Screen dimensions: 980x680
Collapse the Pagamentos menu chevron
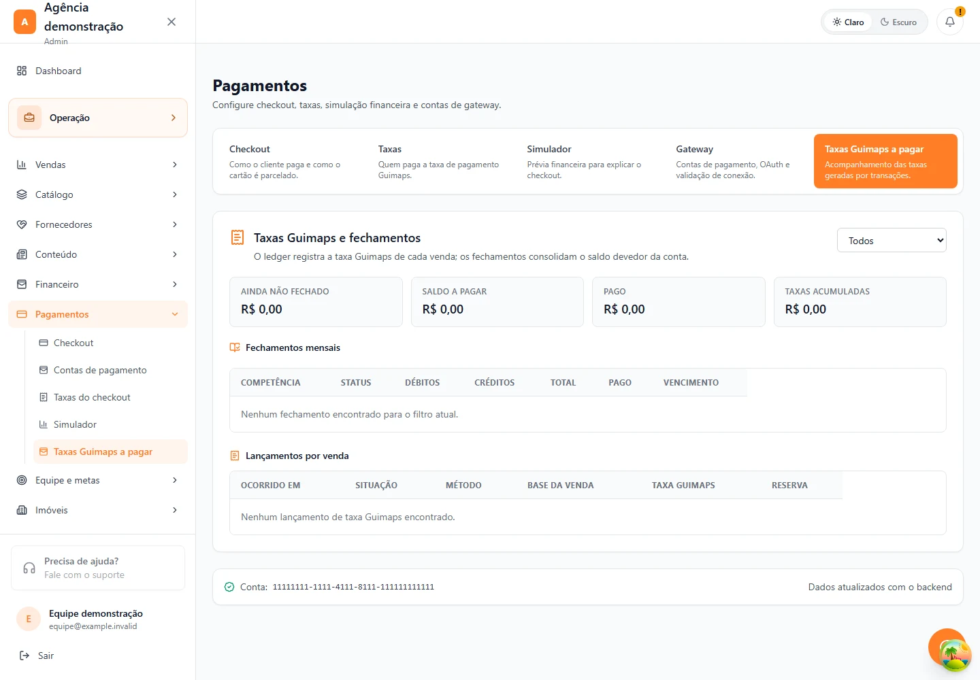(x=175, y=314)
